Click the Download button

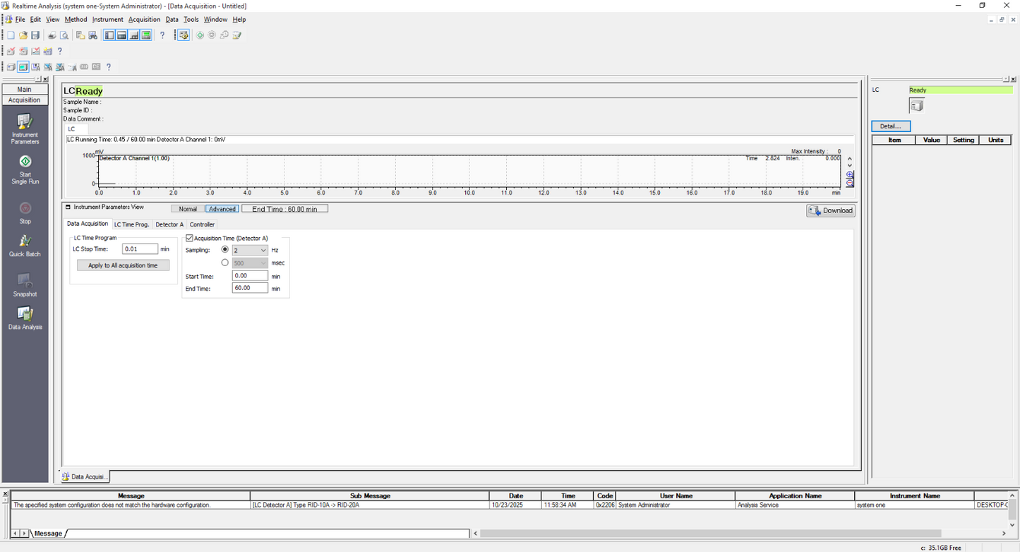(x=831, y=210)
